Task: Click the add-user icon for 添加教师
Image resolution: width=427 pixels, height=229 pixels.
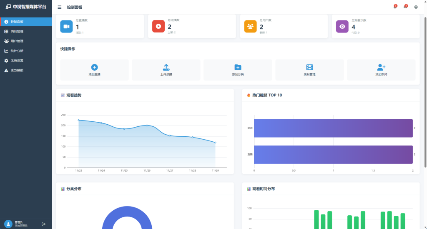Action: tap(381, 67)
